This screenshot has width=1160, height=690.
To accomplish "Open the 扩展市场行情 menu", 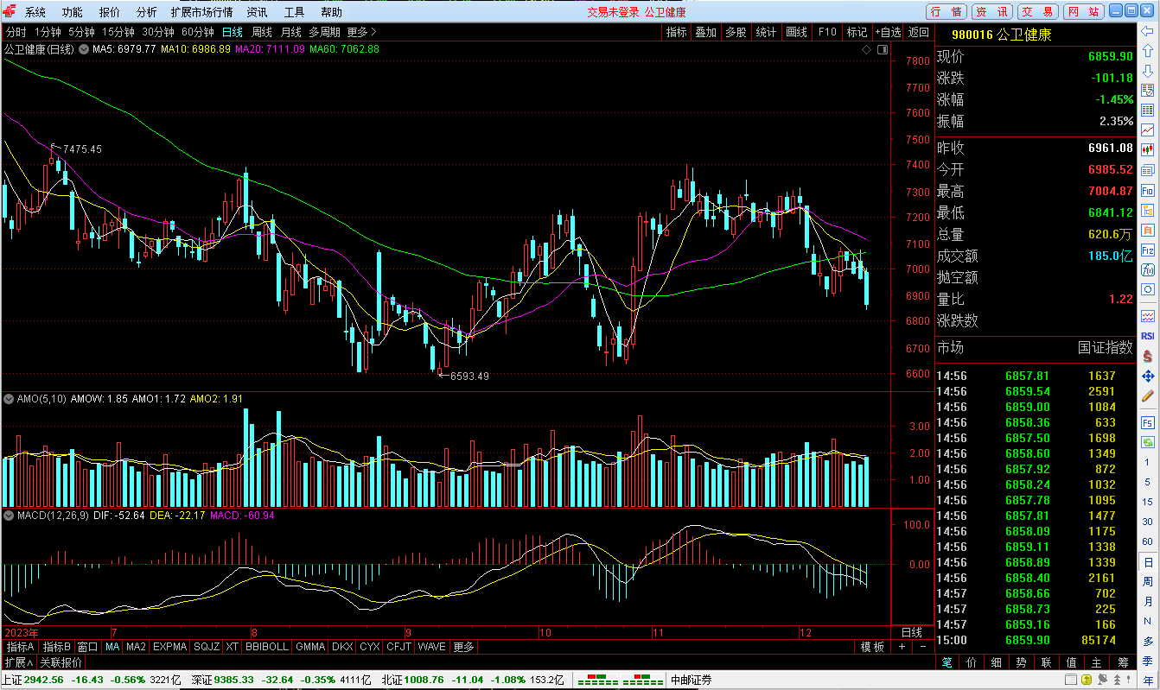I will pyautogui.click(x=201, y=12).
